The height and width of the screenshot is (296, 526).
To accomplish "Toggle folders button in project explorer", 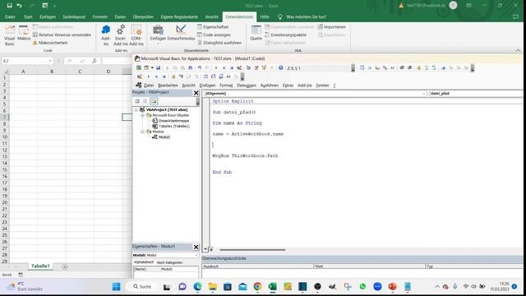I will (154, 101).
